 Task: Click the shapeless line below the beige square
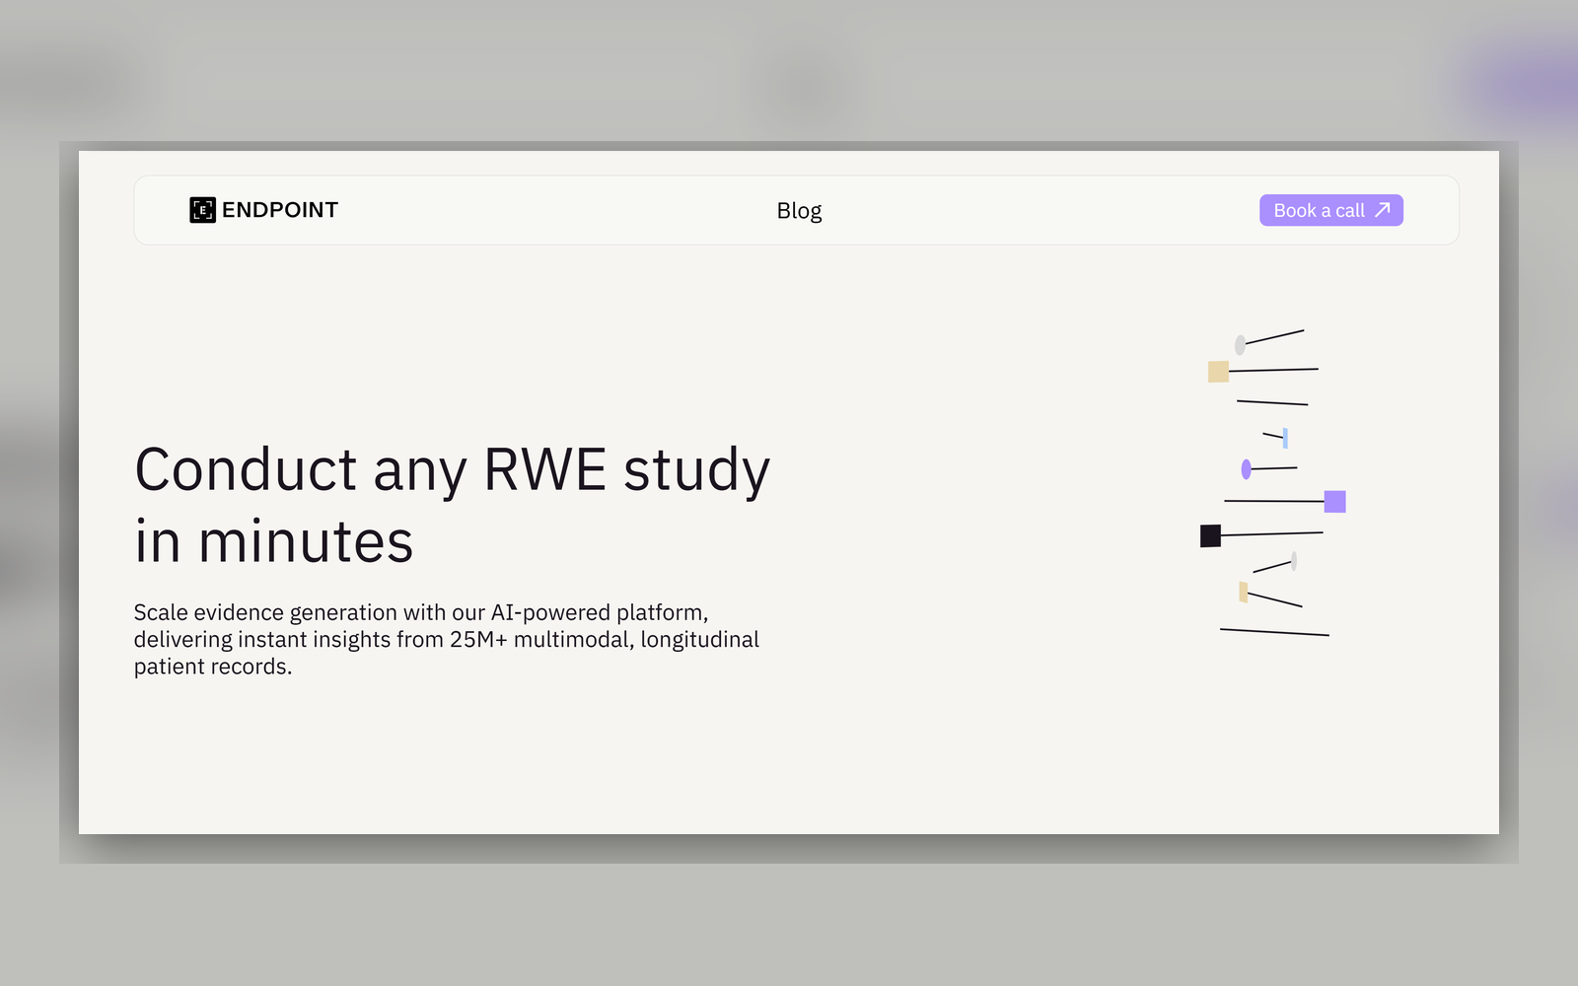[1272, 402]
